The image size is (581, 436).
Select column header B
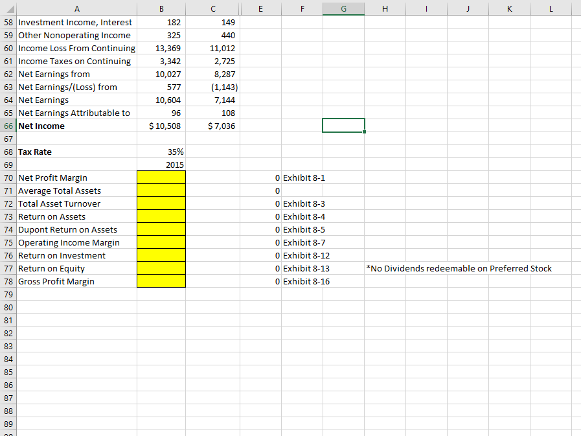coord(161,8)
